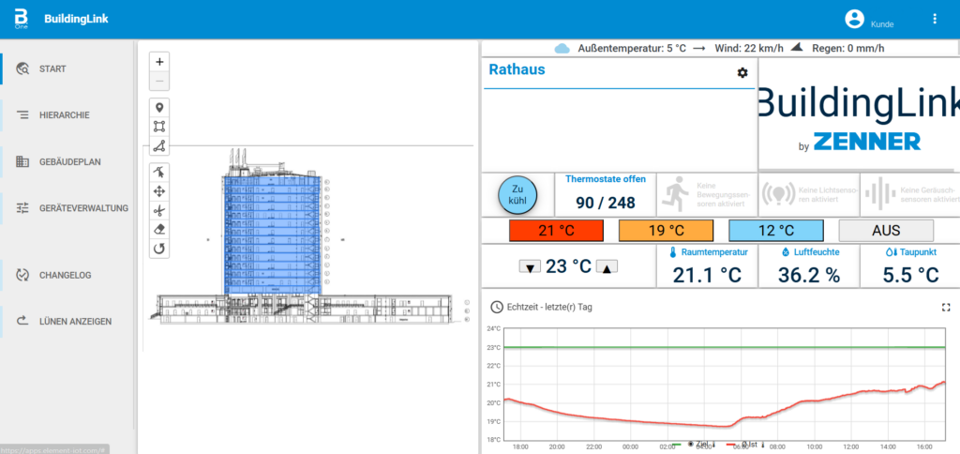The image size is (960, 454).
Task: Select the draw rectangle tool
Action: (x=159, y=127)
